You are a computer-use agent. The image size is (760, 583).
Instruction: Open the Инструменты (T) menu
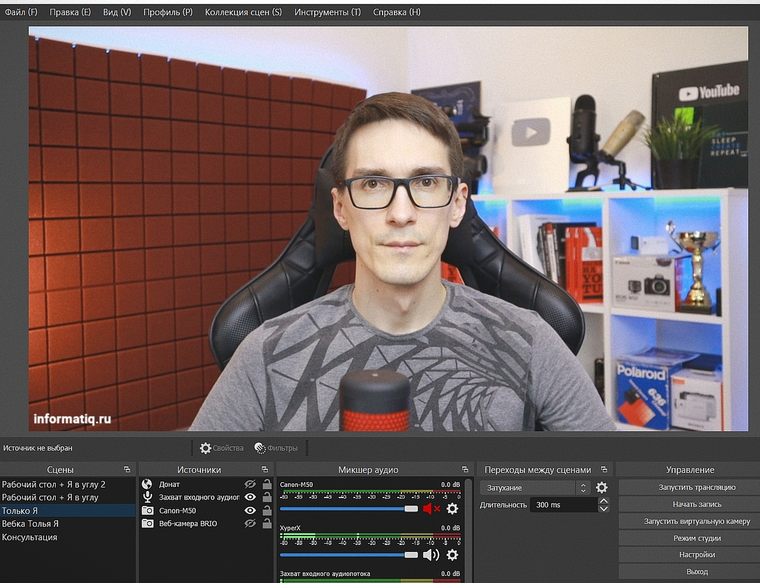(327, 12)
